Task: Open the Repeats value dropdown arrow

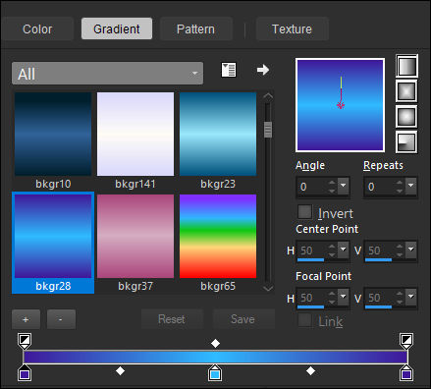Action: tap(410, 187)
